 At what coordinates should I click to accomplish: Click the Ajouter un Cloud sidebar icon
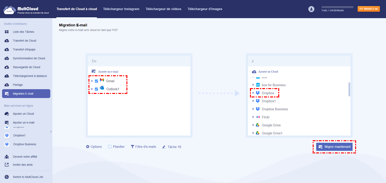pyautogui.click(x=7, y=114)
